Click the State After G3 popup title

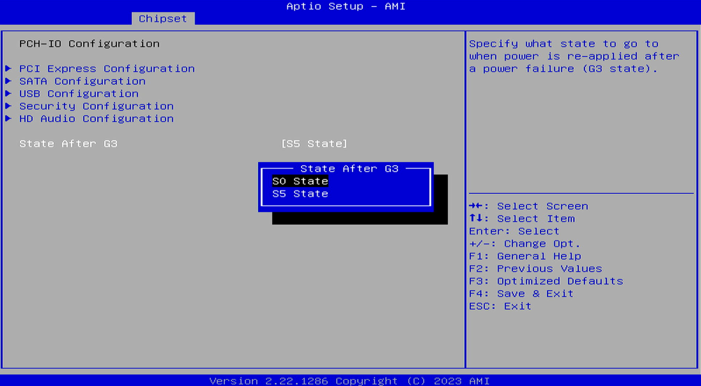349,169
